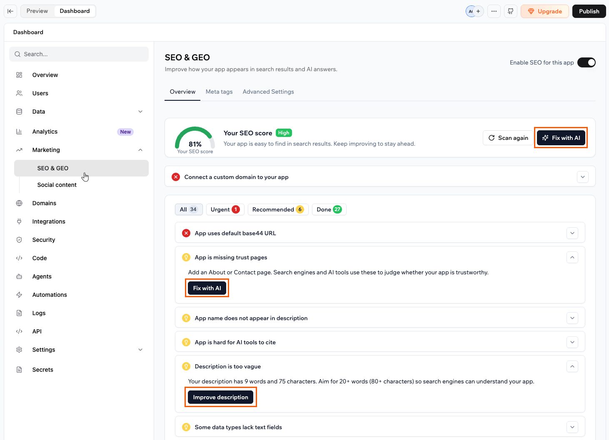Image resolution: width=609 pixels, height=440 pixels.
Task: Click the Integrations plug icon
Action: (19, 221)
